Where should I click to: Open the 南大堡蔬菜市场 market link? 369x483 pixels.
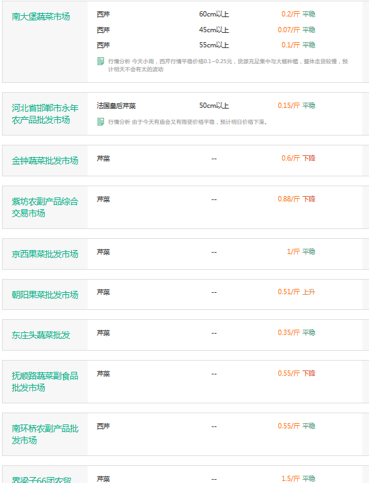(x=41, y=16)
